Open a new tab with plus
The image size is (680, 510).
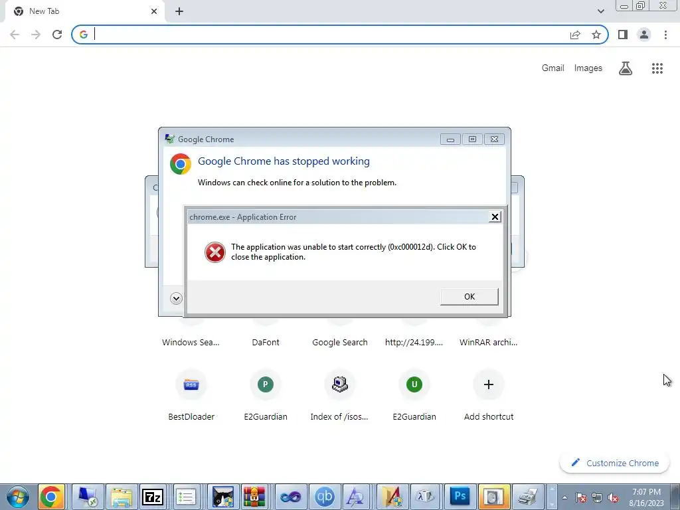coord(179,11)
